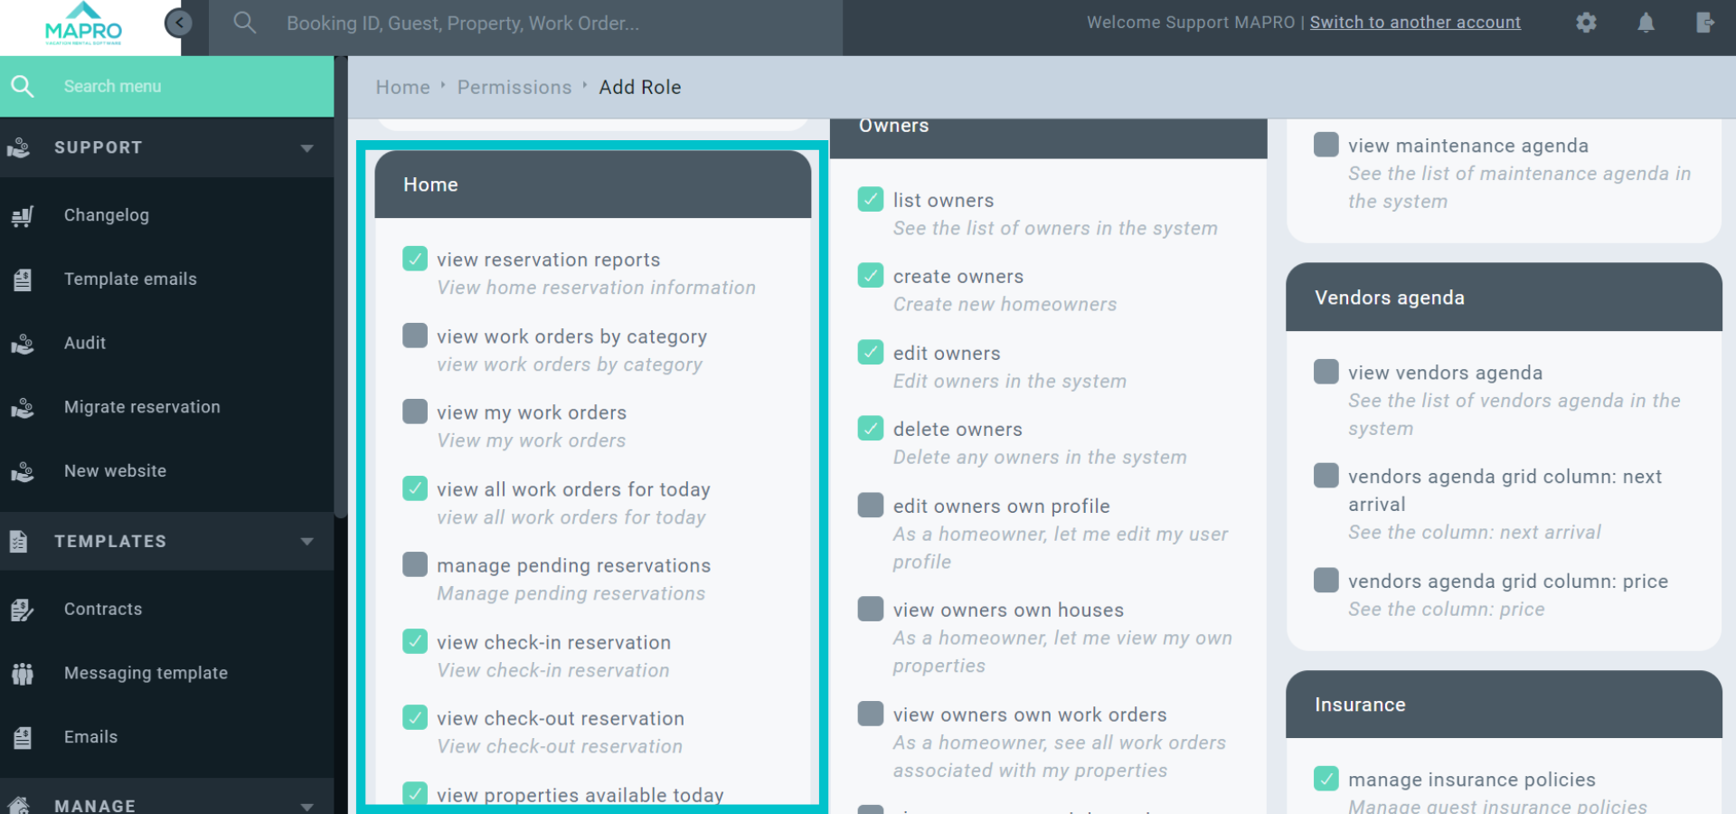Click the magnifier icon in top search
This screenshot has height=814, width=1736.
pyautogui.click(x=244, y=23)
